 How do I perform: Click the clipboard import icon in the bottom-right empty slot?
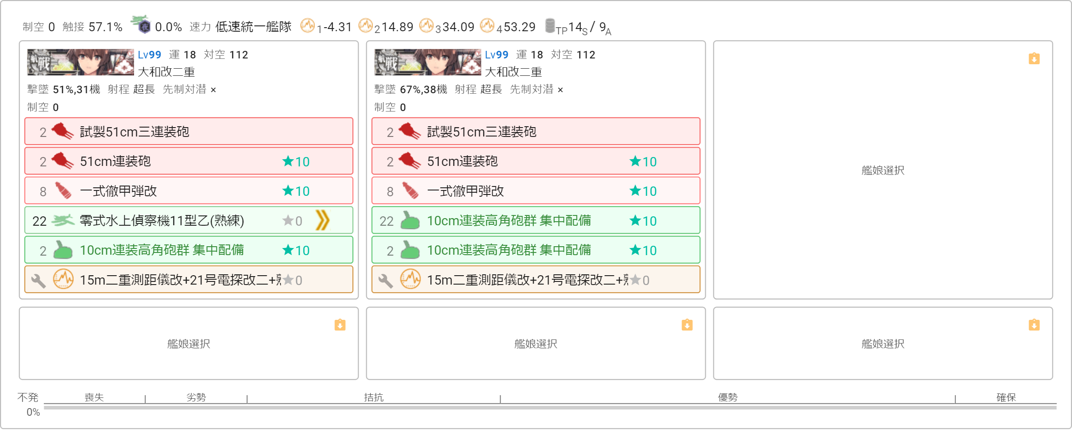[x=1034, y=325]
